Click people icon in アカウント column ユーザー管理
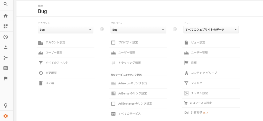Viewport: 263px width, 121px height. coord(41,53)
